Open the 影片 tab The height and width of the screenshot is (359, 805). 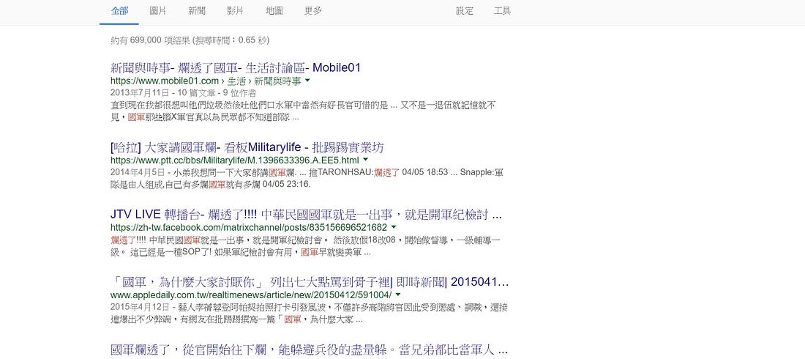pos(235,11)
